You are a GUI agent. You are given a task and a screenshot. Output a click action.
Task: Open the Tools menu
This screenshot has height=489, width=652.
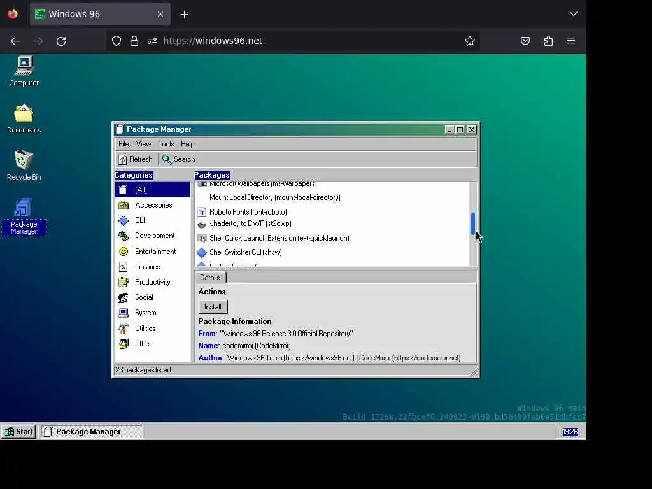click(x=166, y=144)
